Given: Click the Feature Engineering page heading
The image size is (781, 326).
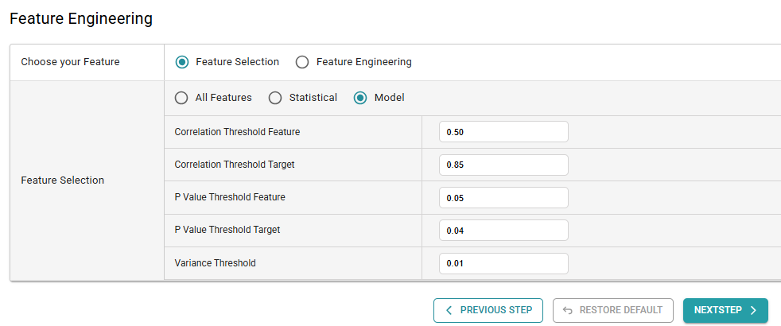Looking at the screenshot, I should click(x=81, y=18).
